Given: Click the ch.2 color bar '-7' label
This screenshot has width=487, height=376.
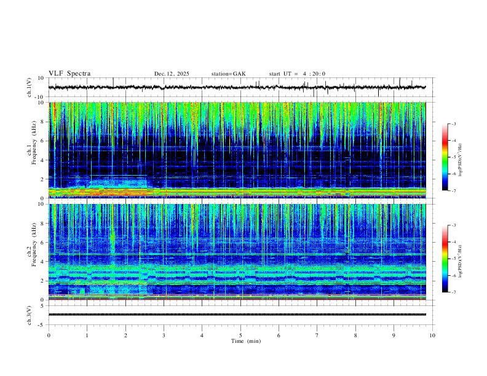Looking at the screenshot, I should click(x=453, y=292).
